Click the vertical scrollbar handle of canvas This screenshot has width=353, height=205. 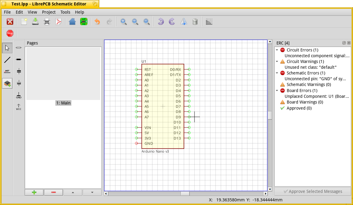[x=270, y=115]
